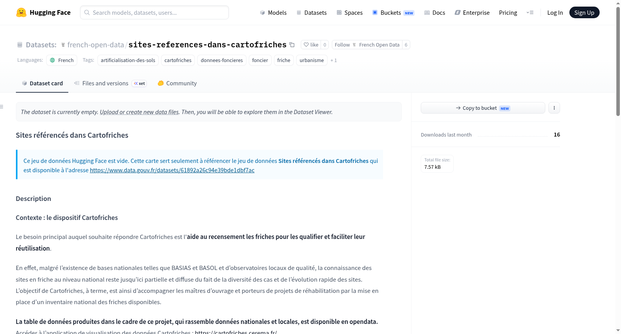Open the Docs page
621x334 pixels.
(434, 12)
